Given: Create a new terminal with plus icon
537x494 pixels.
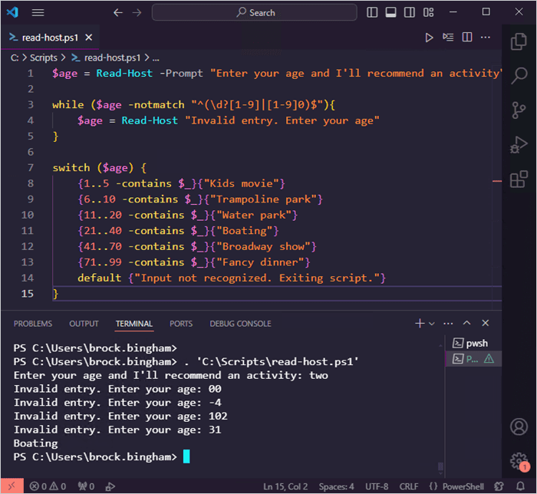Looking at the screenshot, I should [420, 323].
